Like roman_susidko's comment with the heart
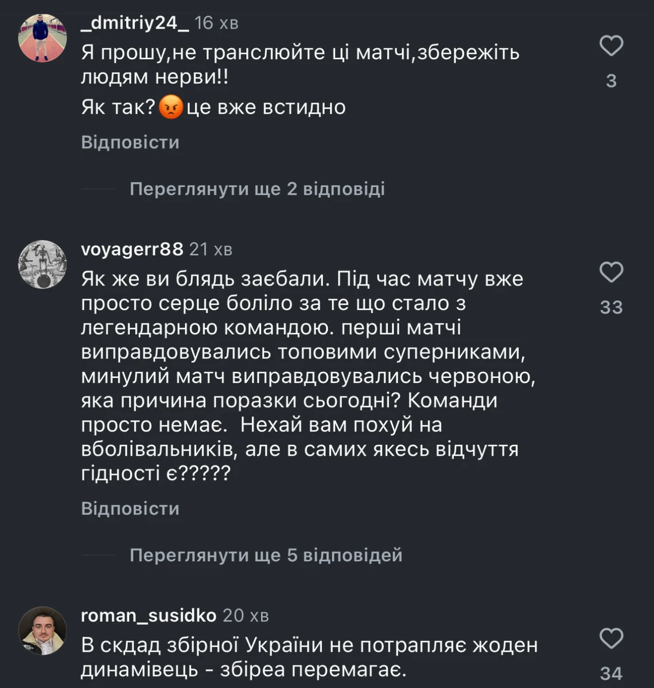654x688 pixels. pyautogui.click(x=611, y=638)
